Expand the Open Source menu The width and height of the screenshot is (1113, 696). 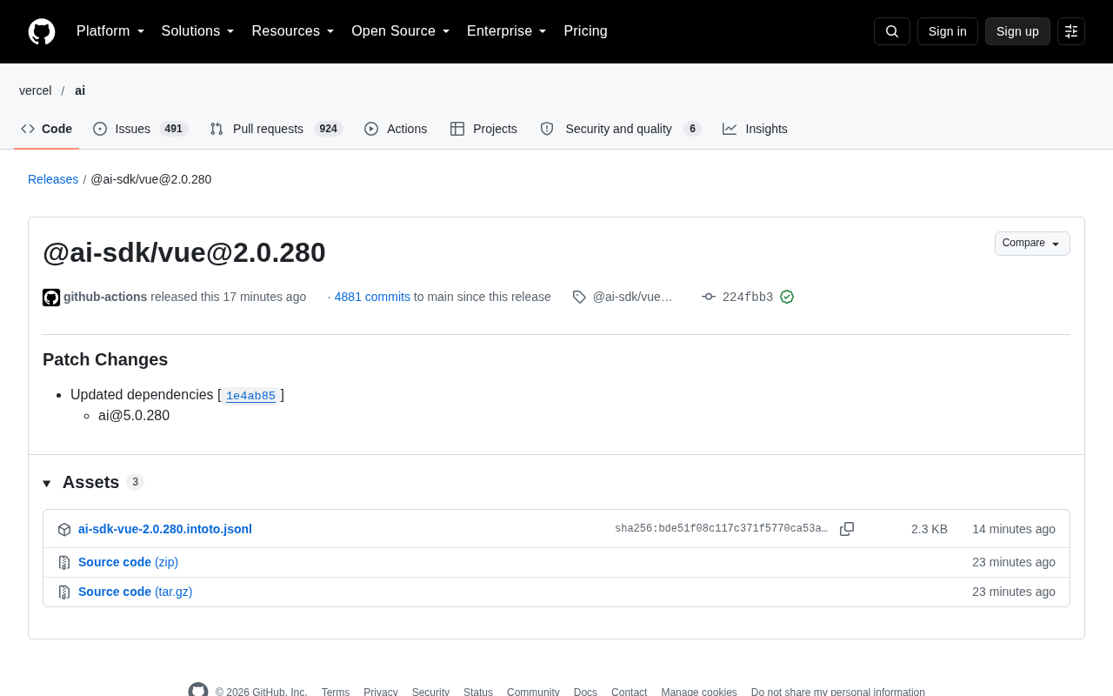pyautogui.click(x=401, y=31)
